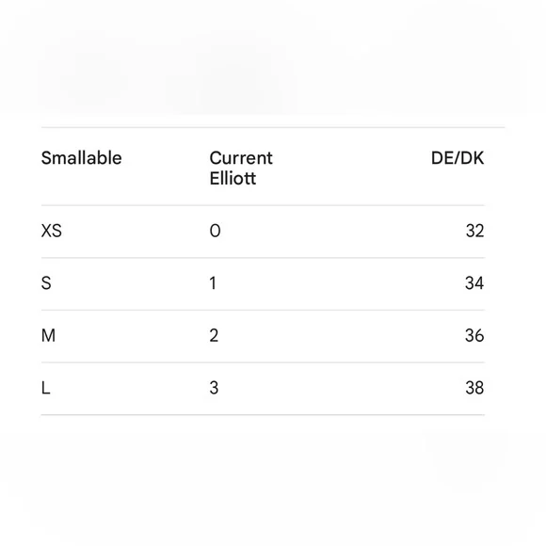Screen dimensions: 546x546
Task: Click Current Elliott size 3
Action: tap(214, 388)
